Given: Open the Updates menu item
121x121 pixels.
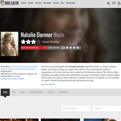Looking at the screenshot, I should [x=24, y=3].
